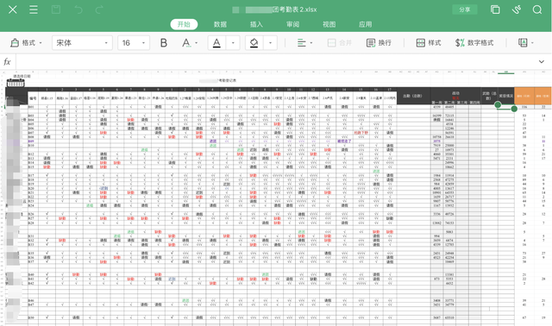The image size is (552, 326).
Task: Open the multi-window documents icon
Action: (x=495, y=9)
